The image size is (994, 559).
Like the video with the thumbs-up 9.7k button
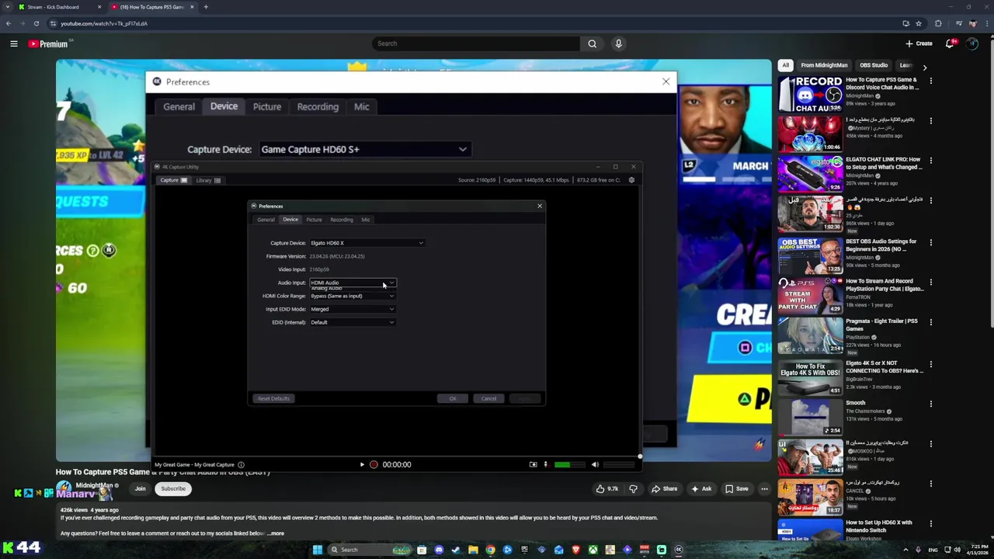tap(607, 488)
